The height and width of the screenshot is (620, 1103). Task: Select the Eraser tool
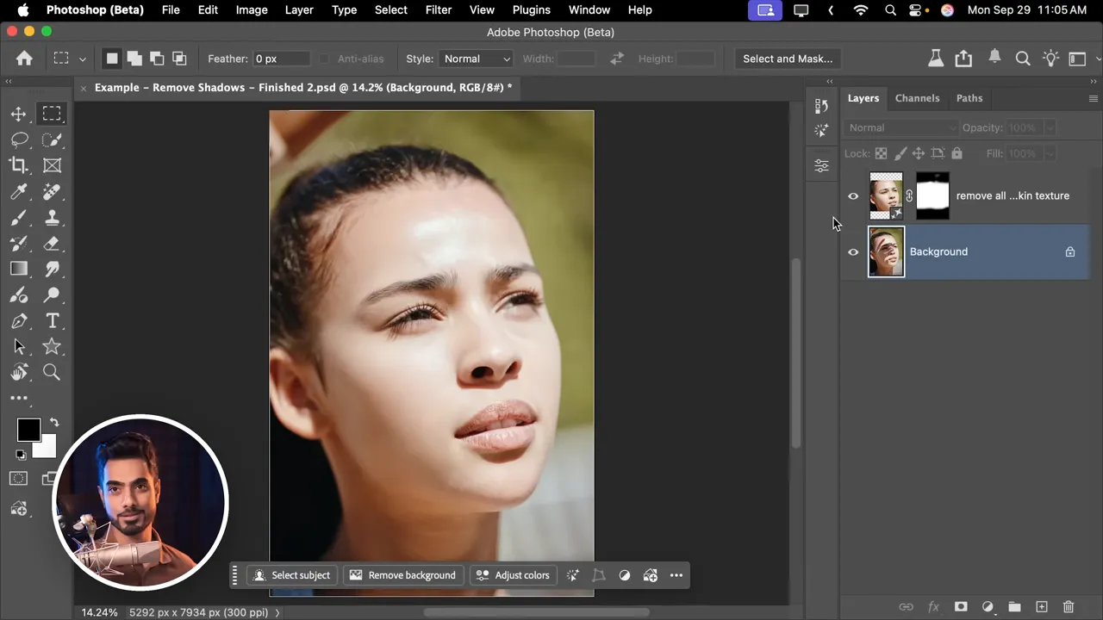[52, 243]
